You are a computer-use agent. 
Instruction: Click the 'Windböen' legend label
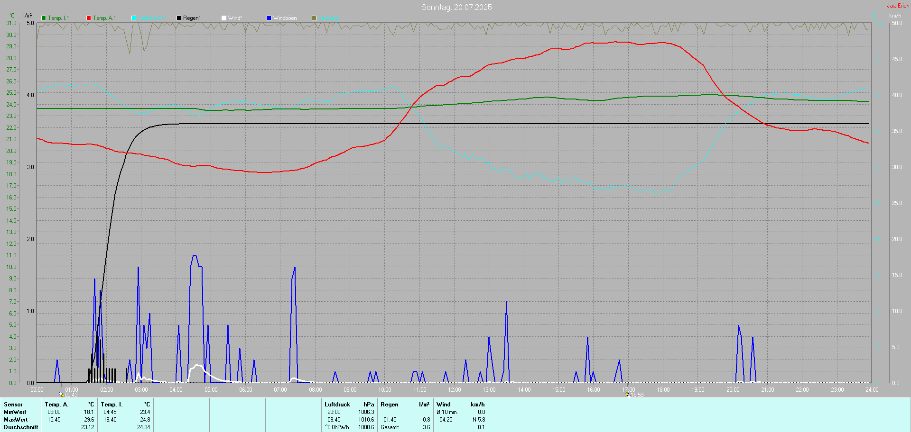click(285, 18)
